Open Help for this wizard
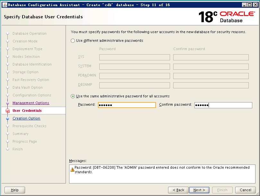The image size is (260, 196). click(15, 190)
